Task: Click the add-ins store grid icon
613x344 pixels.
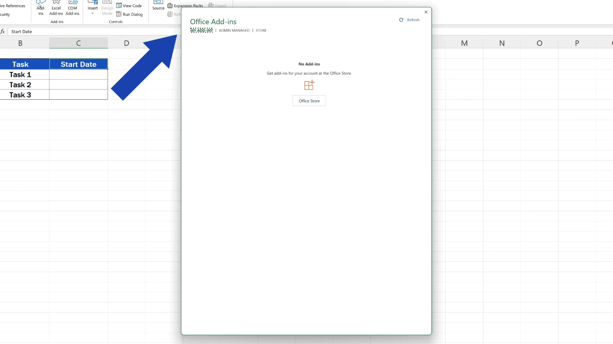Action: (309, 85)
